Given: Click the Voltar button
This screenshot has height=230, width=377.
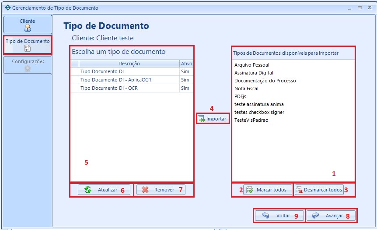Looking at the screenshot, I should click(x=279, y=216).
